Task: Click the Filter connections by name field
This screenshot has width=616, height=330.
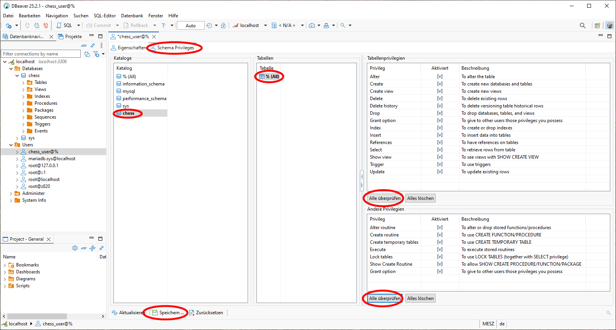Action: coord(41,54)
